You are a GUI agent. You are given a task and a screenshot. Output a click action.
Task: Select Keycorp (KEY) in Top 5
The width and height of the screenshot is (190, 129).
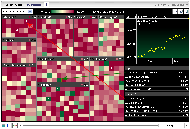(x=157, y=85)
